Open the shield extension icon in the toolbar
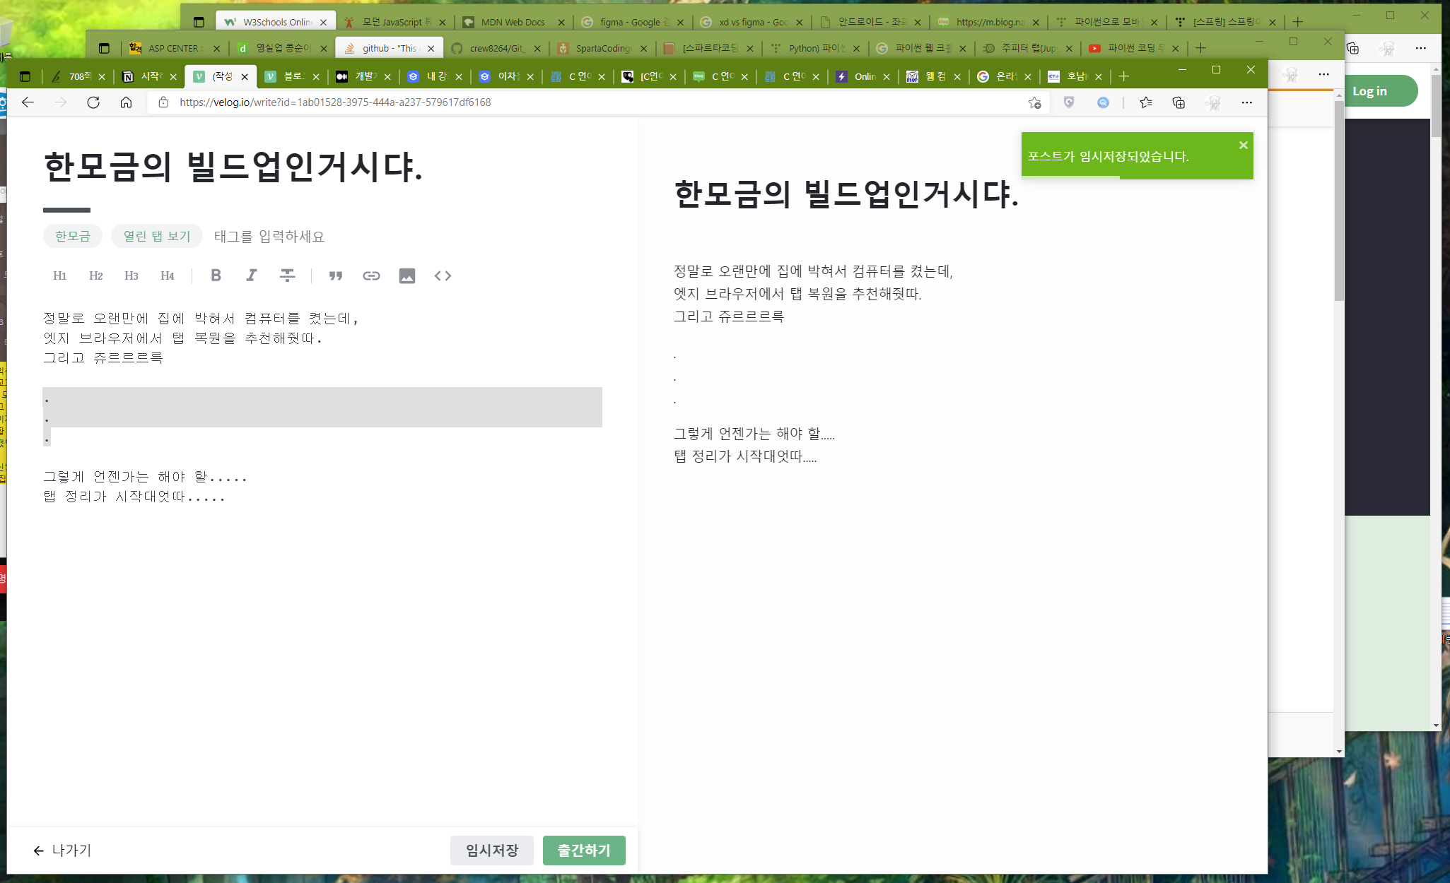The width and height of the screenshot is (1450, 883). pos(1069,102)
